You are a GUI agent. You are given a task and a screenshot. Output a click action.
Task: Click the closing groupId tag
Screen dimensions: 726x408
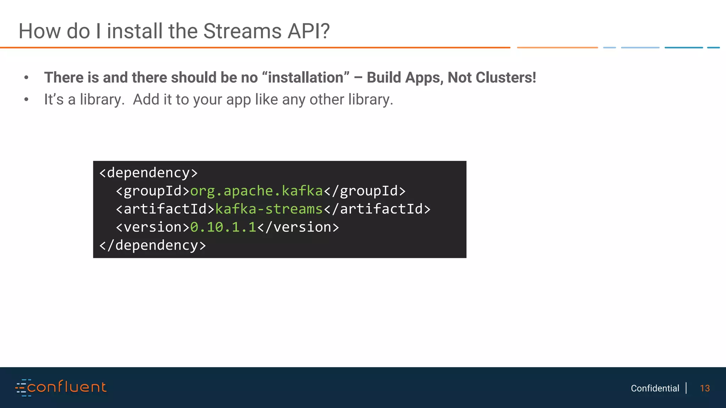tap(364, 191)
